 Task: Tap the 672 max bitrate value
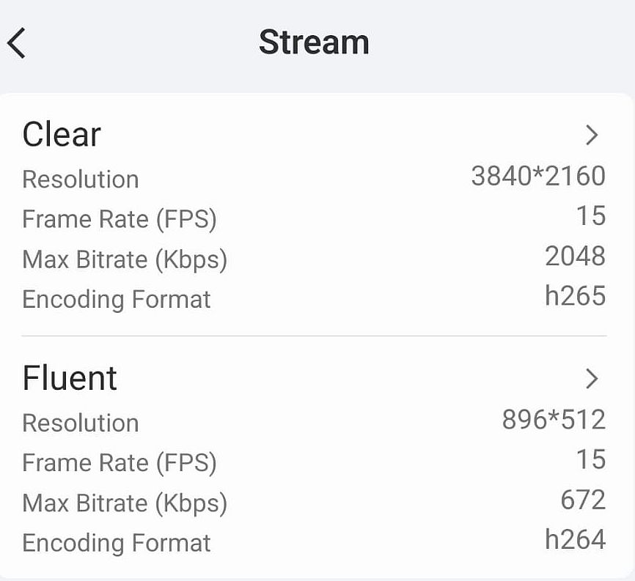pos(583,500)
